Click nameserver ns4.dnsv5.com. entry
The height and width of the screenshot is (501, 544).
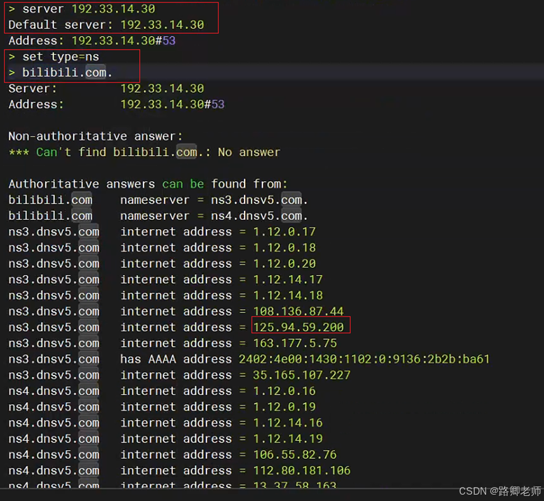(x=158, y=216)
